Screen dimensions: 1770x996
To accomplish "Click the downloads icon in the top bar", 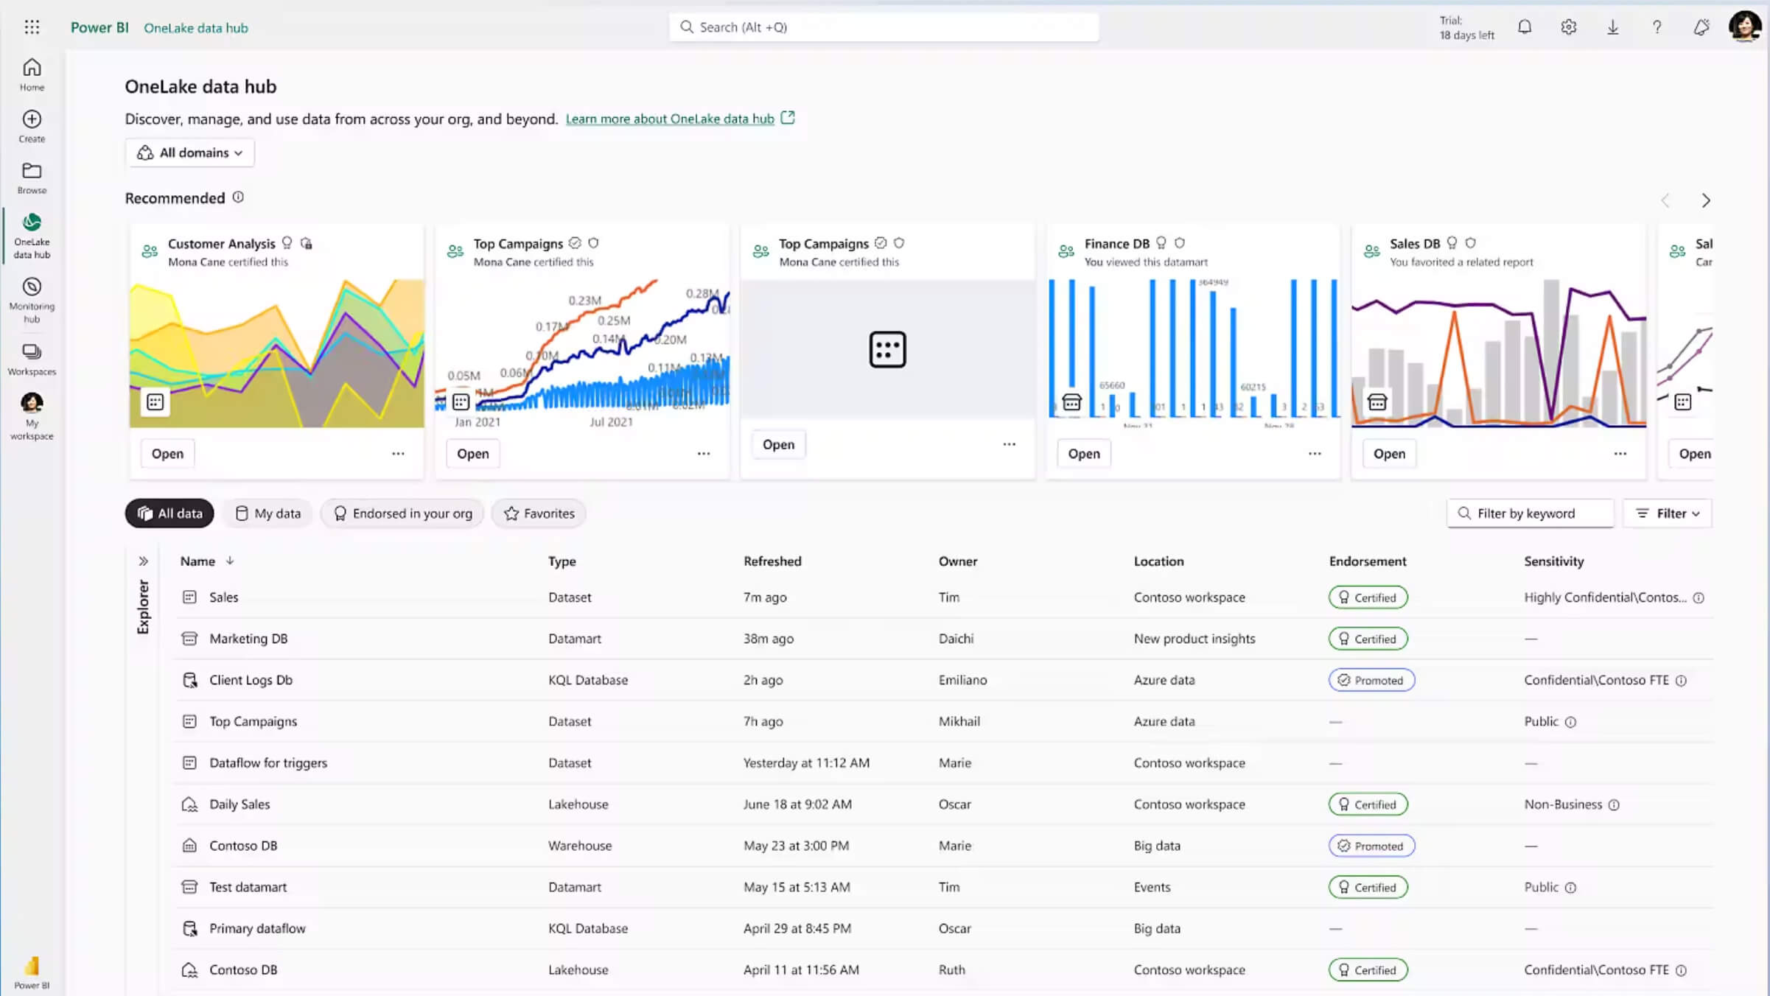I will coord(1612,27).
